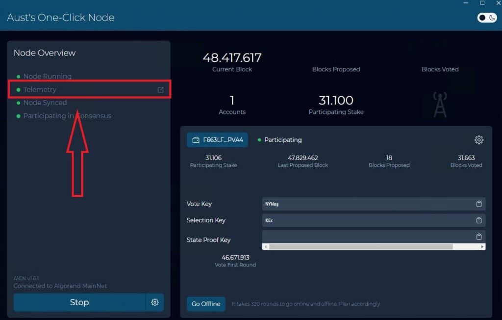Click horizontal scrollbar under State Proof Key

360,247
